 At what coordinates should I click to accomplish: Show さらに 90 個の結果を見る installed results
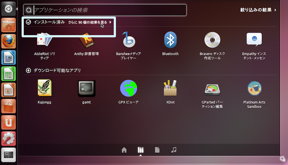point(90,22)
